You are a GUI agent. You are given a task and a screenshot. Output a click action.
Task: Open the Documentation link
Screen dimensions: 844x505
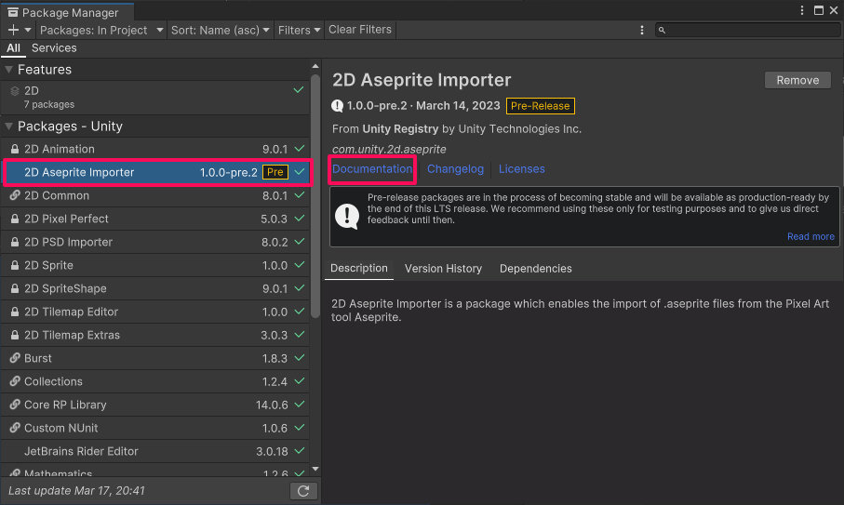pyautogui.click(x=372, y=169)
